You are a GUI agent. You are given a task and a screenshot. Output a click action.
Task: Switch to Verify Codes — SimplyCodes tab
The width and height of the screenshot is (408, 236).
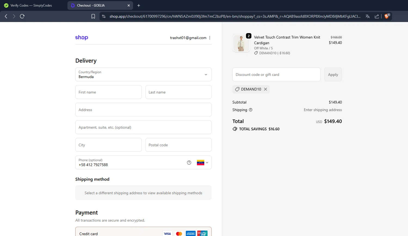click(31, 5)
